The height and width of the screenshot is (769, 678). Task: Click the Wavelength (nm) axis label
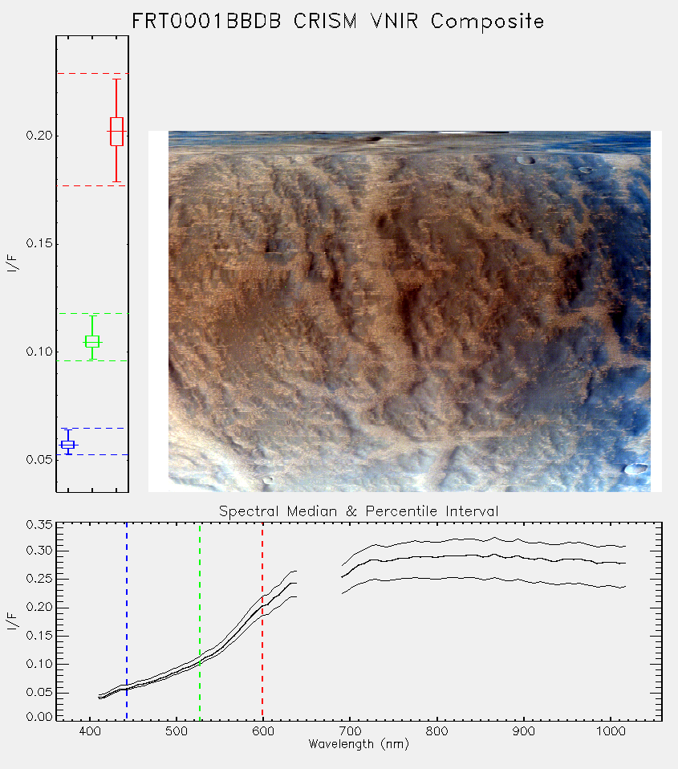tap(359, 744)
